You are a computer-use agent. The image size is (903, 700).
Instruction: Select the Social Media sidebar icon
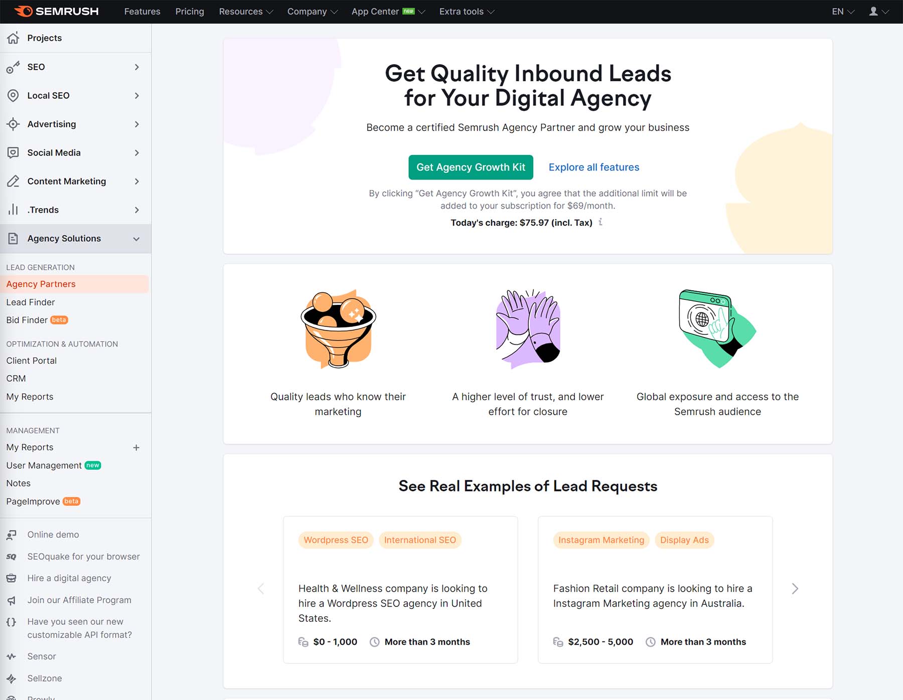(14, 152)
